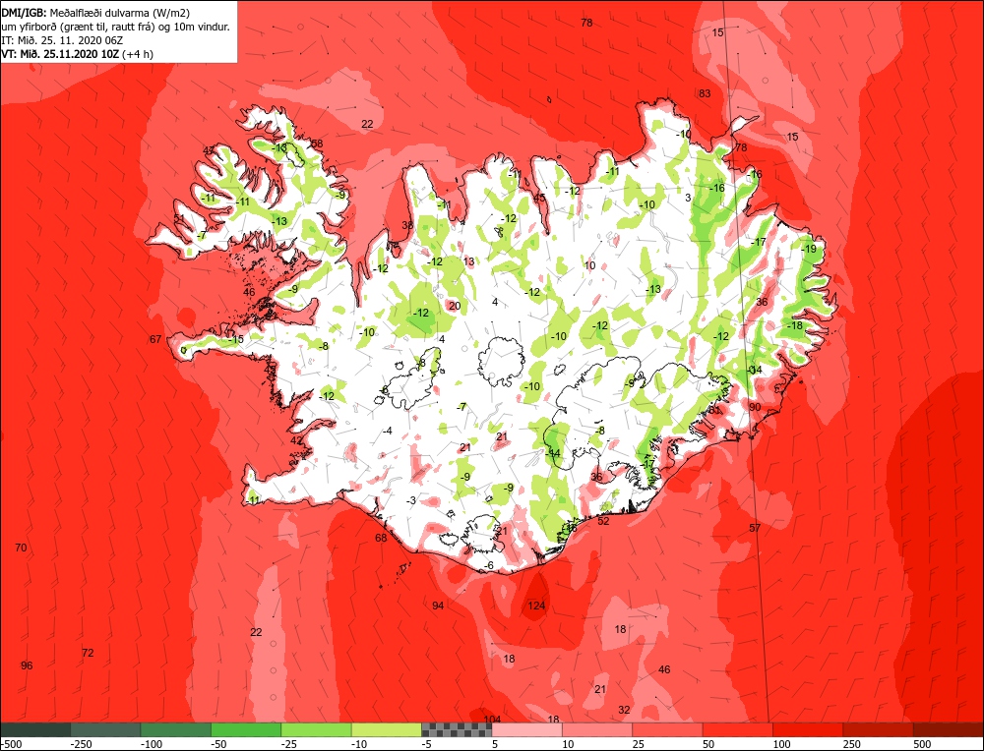Screen dimensions: 984x751
Task: Click the '90' value on the southeast coast
Action: tap(755, 408)
